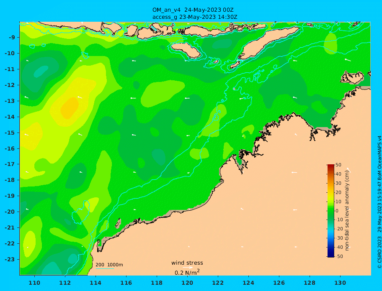The width and height of the screenshot is (382, 291).
Task: Click longitude axis label 114
Action: click(x=95, y=283)
